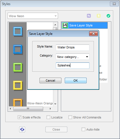
Task: Click the Style Name field with Water Drops
Action: [x=73, y=48]
